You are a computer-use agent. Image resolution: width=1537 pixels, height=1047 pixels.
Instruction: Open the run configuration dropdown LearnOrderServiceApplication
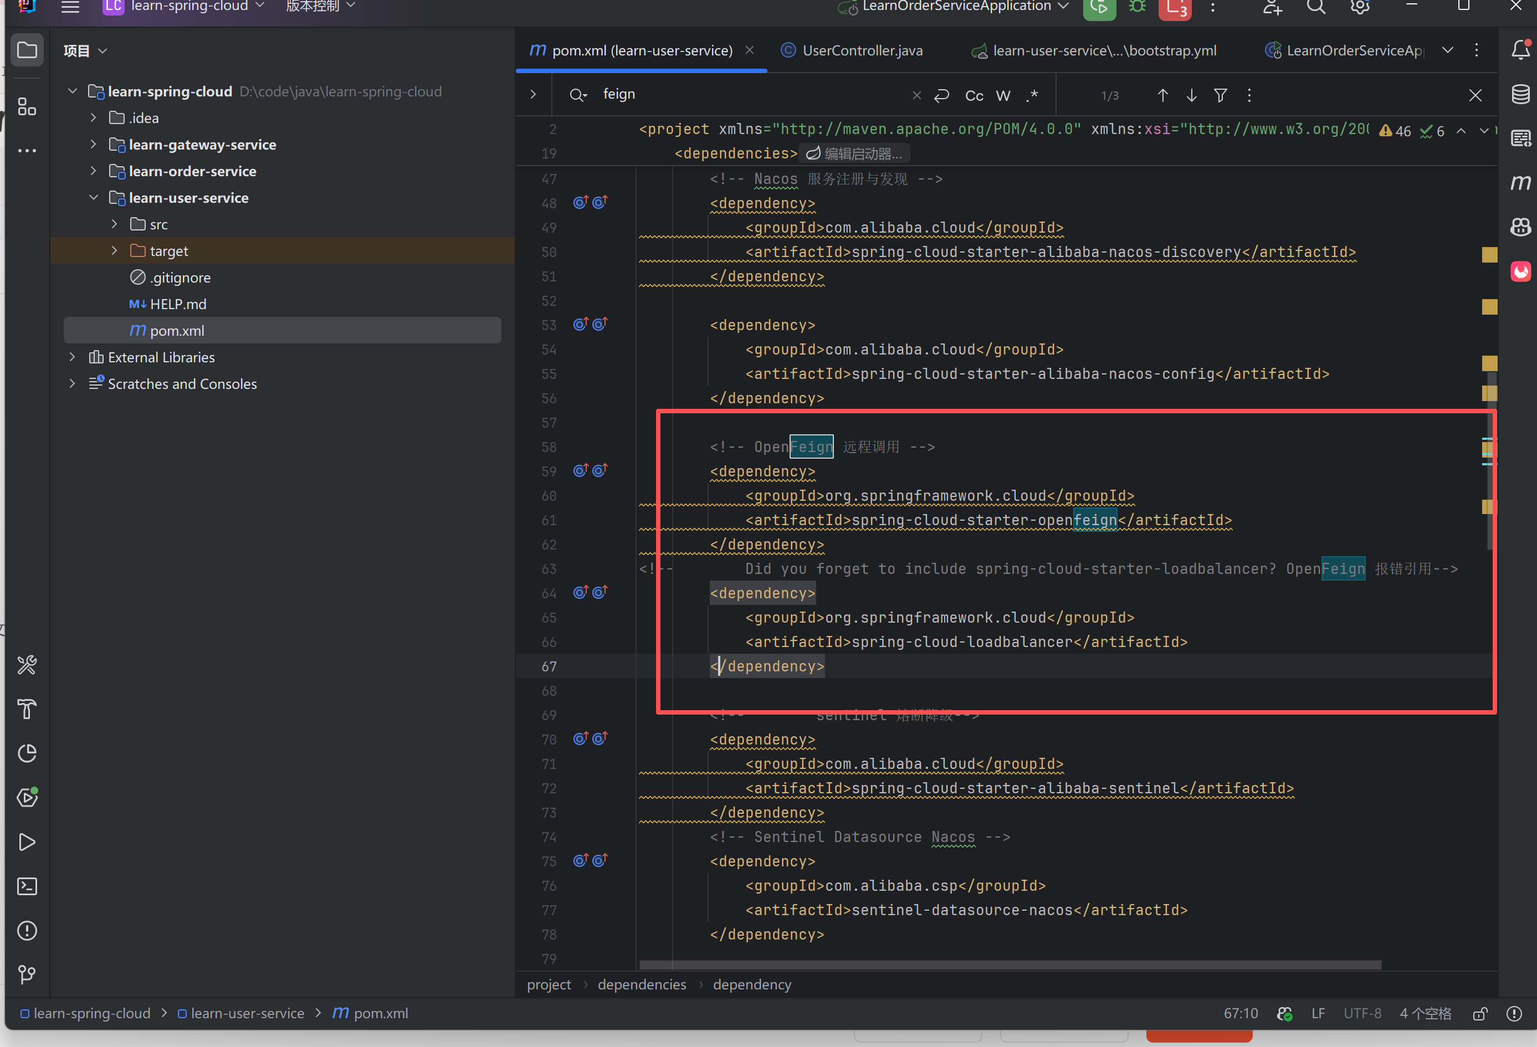(x=953, y=7)
